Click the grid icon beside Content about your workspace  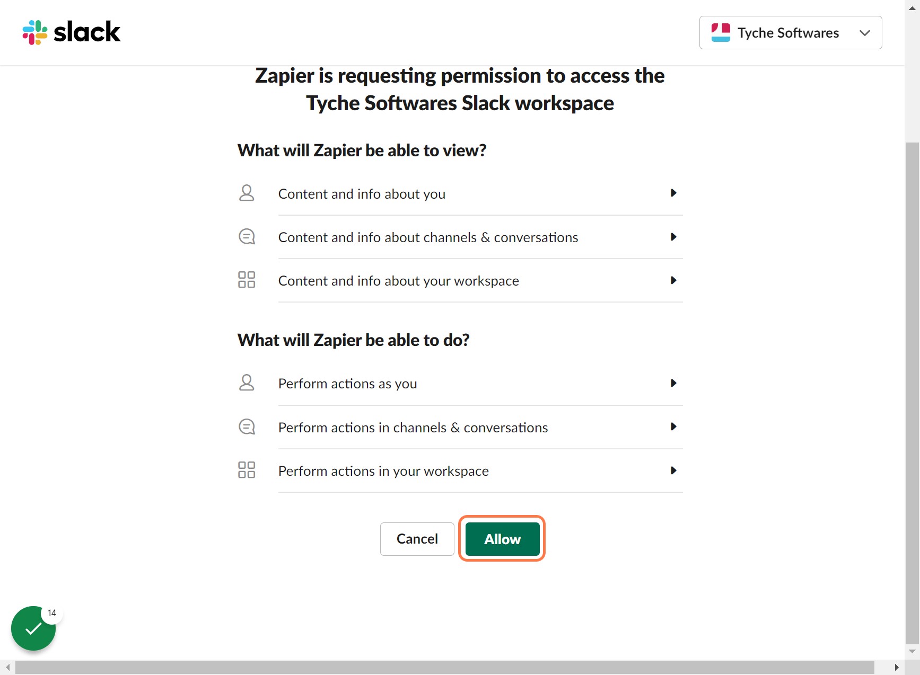[x=247, y=280]
